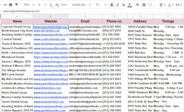
Task: Select address cell Brotherhood Bank
Action: [x=140, y=97]
